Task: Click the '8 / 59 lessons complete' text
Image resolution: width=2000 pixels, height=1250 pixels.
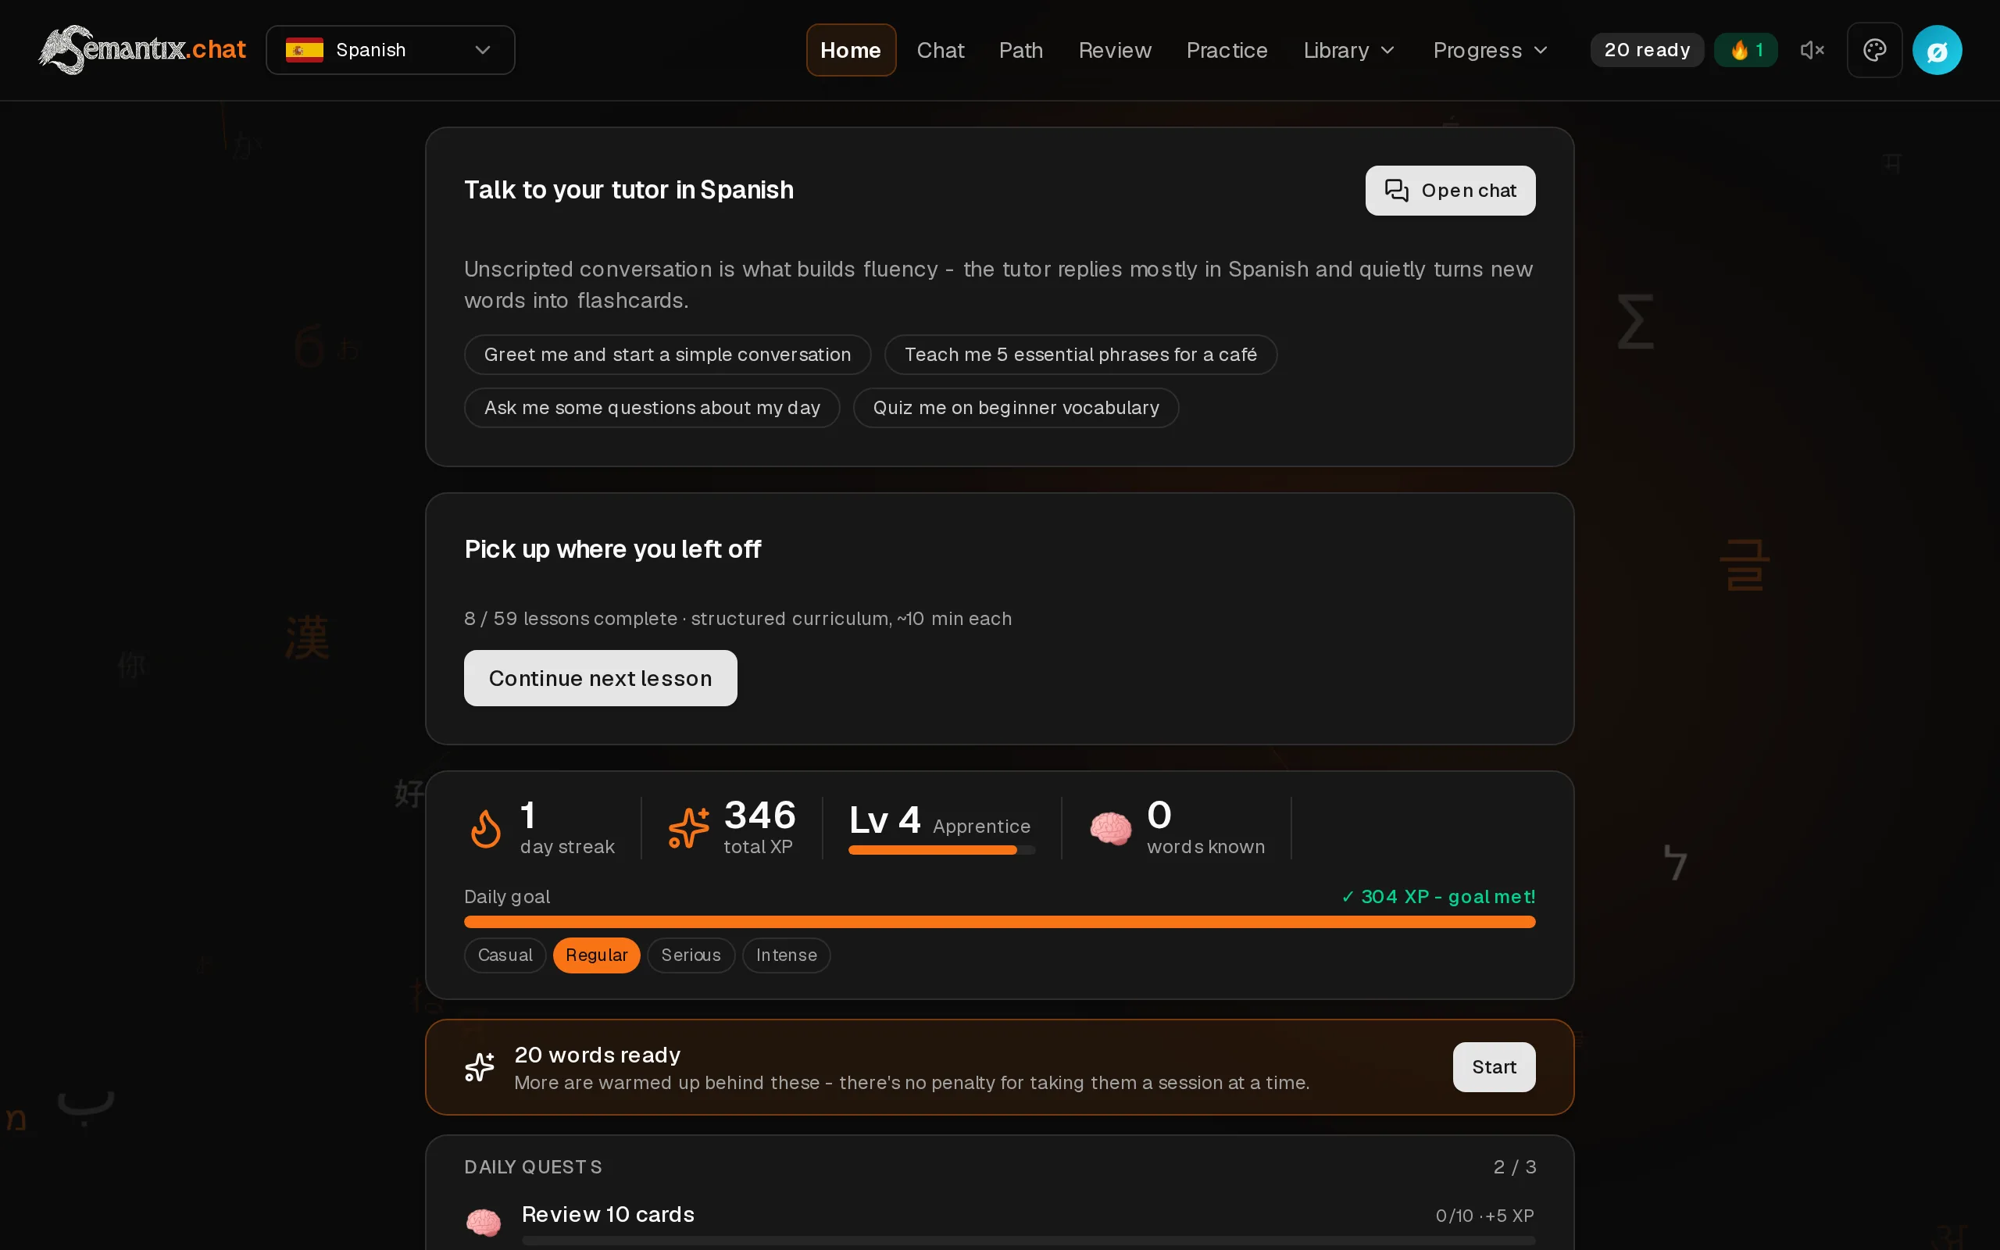Action: [x=570, y=619]
